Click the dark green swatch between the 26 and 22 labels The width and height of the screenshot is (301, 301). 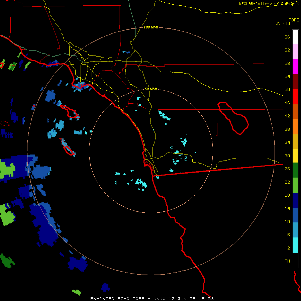[x=295, y=170]
